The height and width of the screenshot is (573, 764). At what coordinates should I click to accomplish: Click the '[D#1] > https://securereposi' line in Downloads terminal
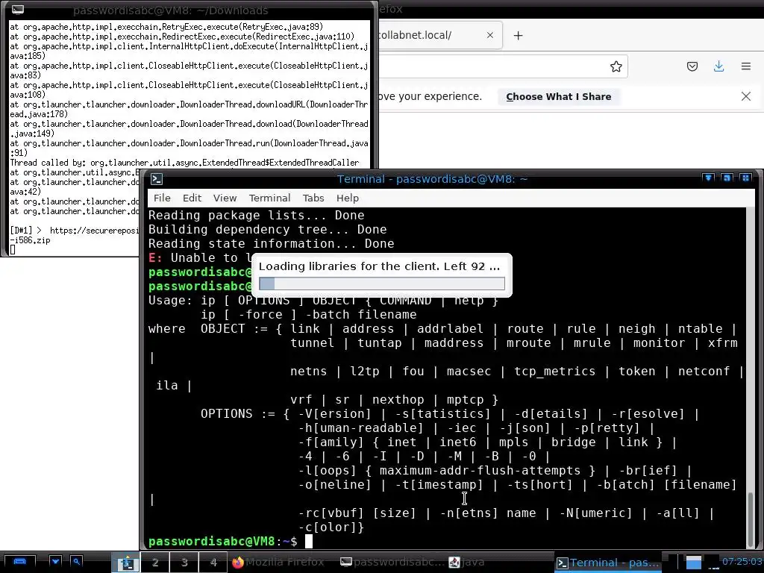[x=75, y=231]
